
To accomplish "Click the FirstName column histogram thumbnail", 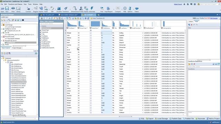I will (x=72, y=24).
